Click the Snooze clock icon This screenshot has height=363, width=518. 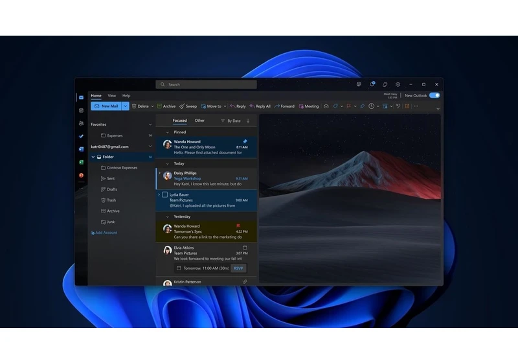pyautogui.click(x=371, y=106)
